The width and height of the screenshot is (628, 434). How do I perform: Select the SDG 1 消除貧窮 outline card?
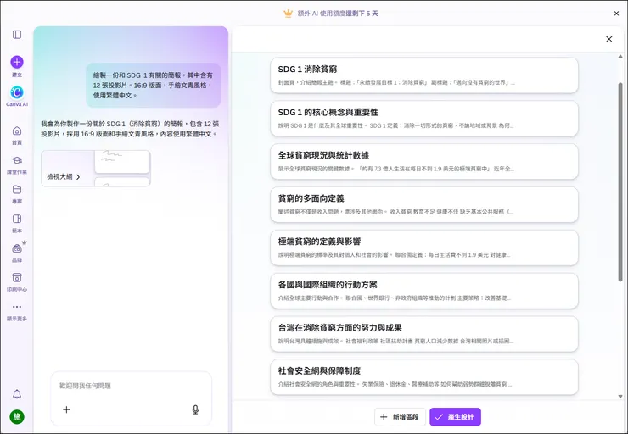pyautogui.click(x=424, y=75)
